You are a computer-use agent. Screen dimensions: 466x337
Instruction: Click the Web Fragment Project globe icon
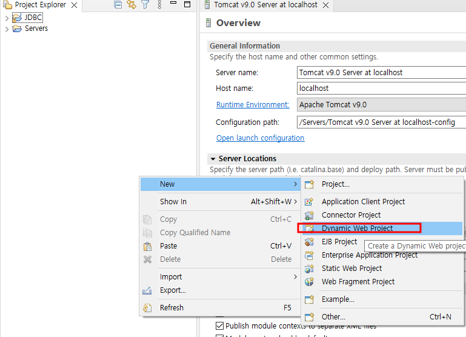point(310,282)
